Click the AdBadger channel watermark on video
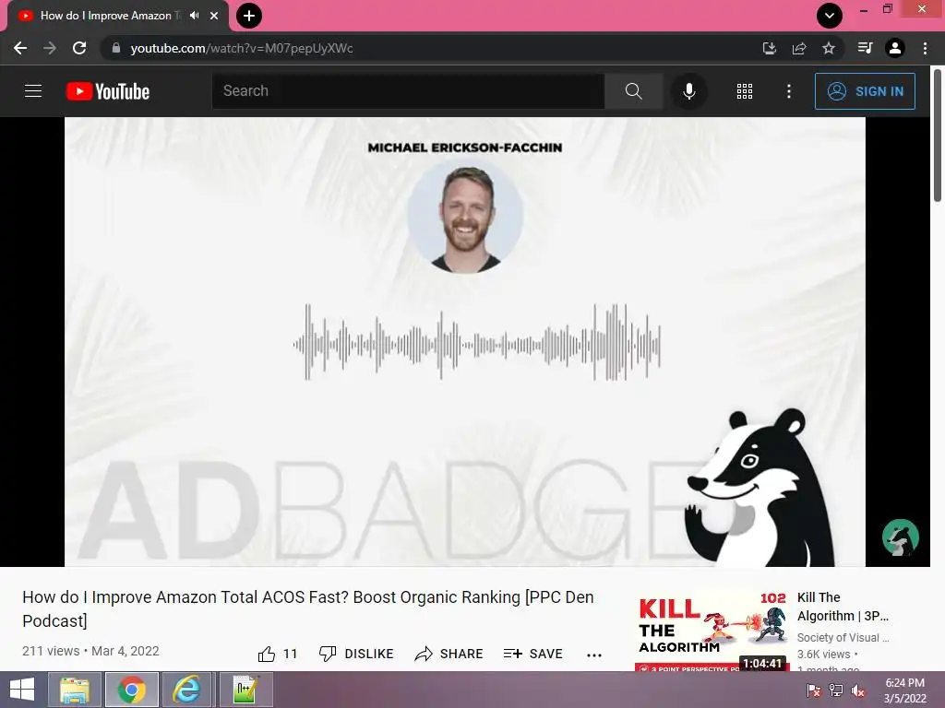The width and height of the screenshot is (945, 708). point(901,537)
